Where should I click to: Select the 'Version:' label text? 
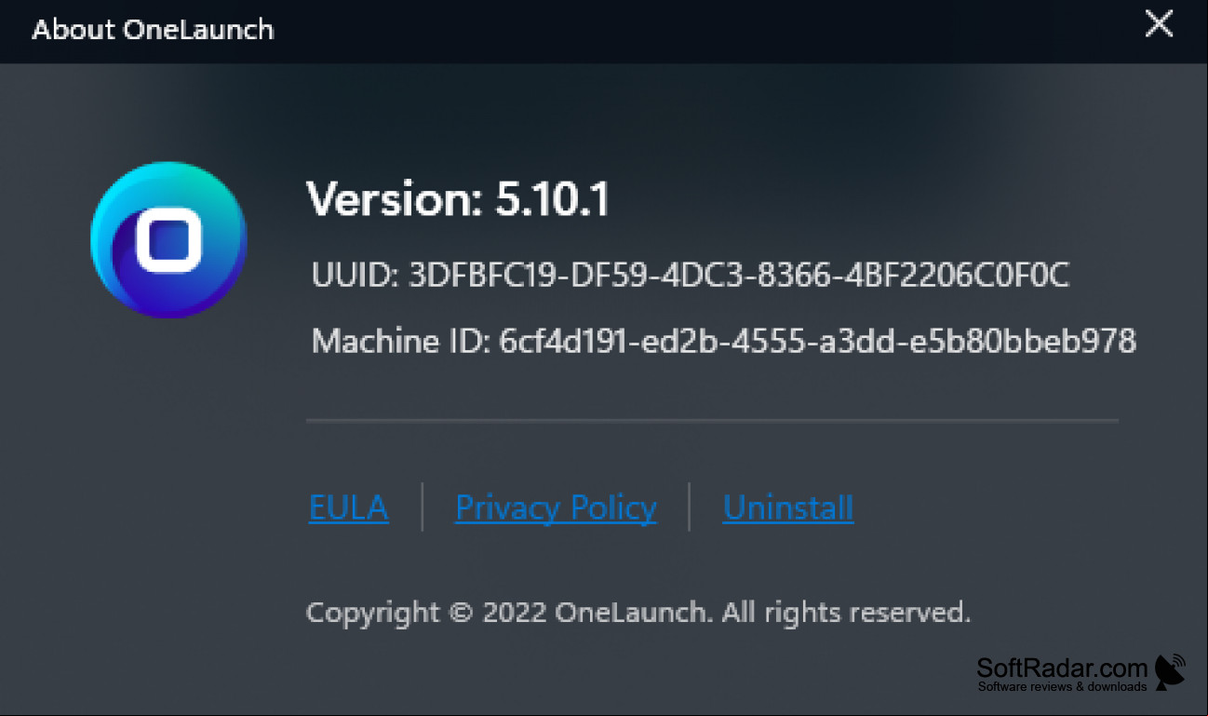[x=396, y=199]
